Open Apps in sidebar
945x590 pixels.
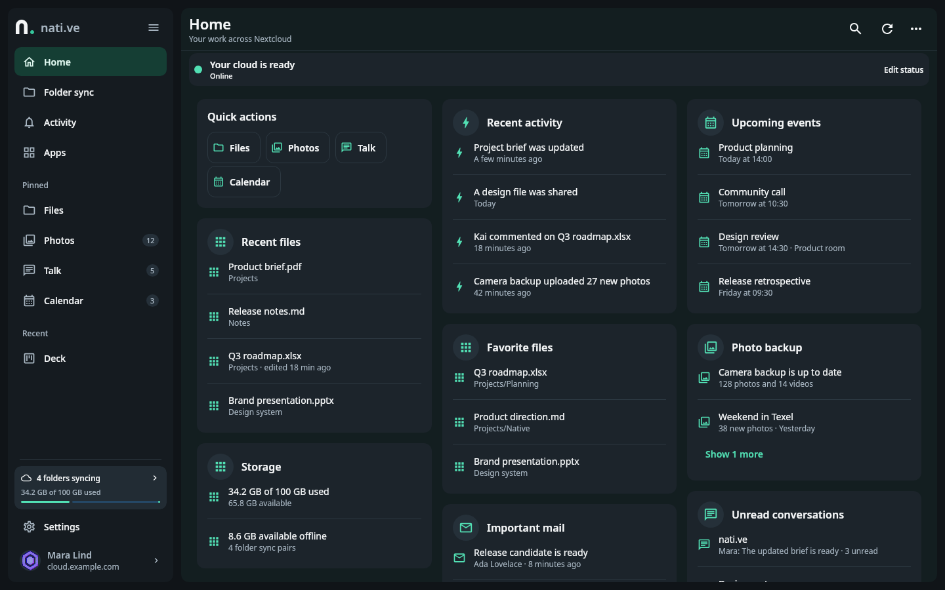[91, 153]
